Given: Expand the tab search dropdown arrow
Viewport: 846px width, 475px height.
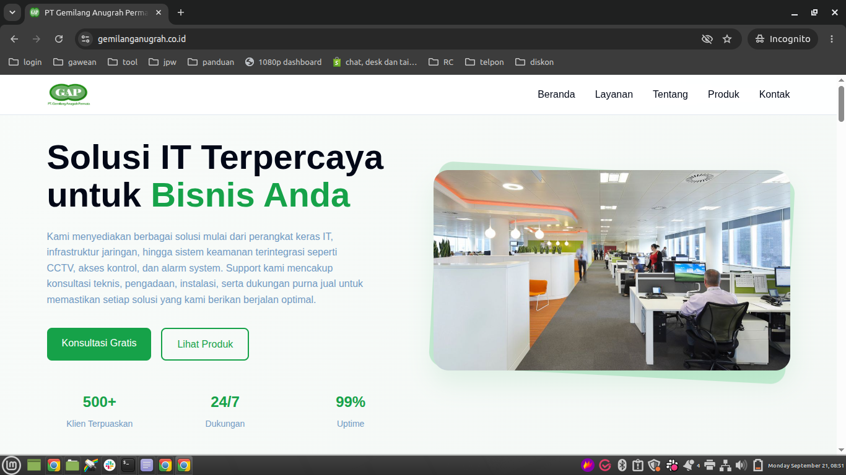Looking at the screenshot, I should (12, 12).
